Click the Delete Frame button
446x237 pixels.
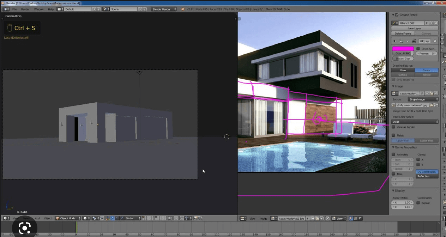tap(403, 34)
